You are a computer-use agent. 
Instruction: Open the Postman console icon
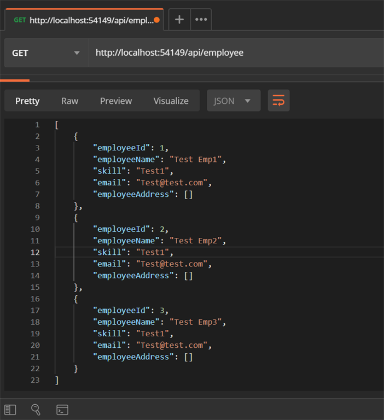click(62, 409)
